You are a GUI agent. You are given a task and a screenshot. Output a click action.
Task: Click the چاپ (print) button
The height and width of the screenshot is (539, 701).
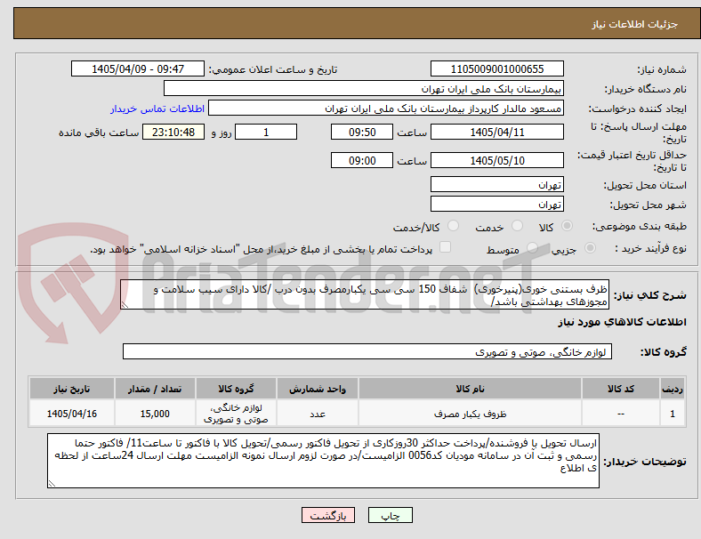point(390,515)
